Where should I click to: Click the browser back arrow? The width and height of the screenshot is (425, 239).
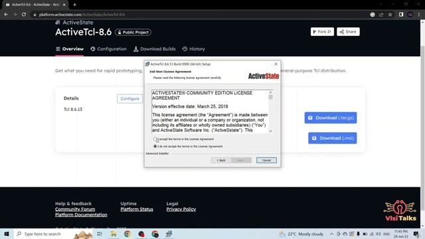click(x=6, y=15)
